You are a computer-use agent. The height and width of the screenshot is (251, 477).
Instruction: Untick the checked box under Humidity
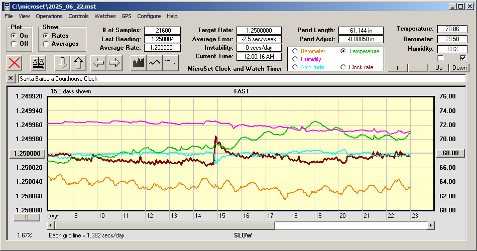(463, 58)
